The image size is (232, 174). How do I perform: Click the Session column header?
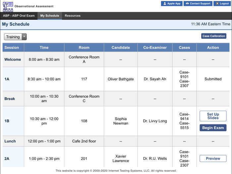12,47
